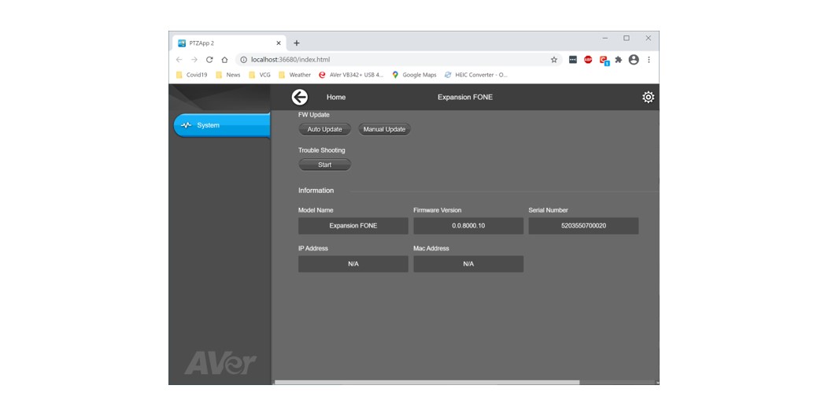828x415 pixels.
Task: Click the site information icon in the address bar
Action: tap(243, 60)
